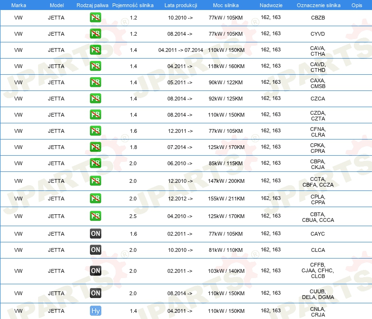Image resolution: width=372 pixels, height=319 pixels.
Task: Click petrol icon in the CAVA, CTHA row
Action: 95,50
